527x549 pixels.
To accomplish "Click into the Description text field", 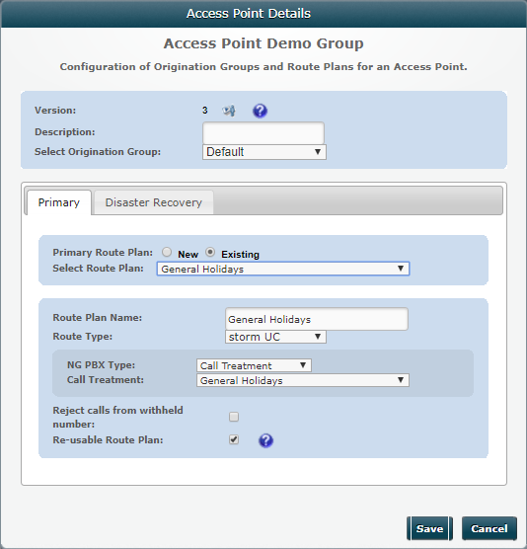I will coord(263,132).
